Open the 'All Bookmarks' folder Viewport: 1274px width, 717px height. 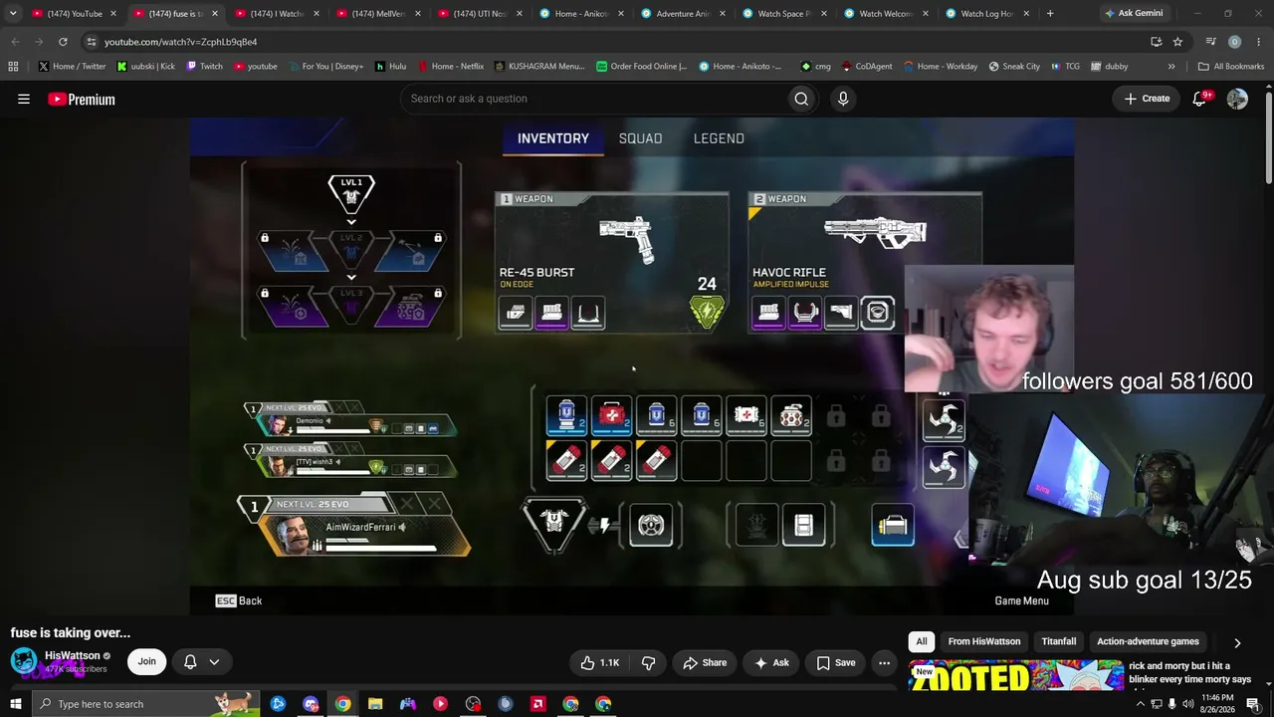point(1230,67)
